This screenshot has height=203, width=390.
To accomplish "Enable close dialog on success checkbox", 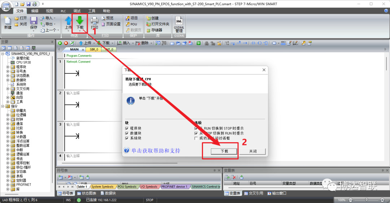I will click(196, 138).
